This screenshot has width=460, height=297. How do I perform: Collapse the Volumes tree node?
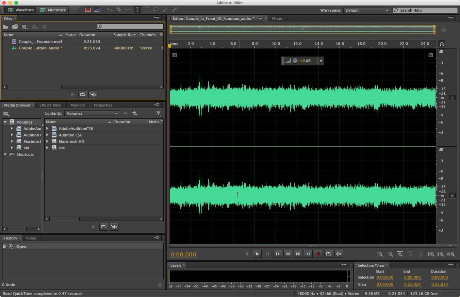point(5,122)
